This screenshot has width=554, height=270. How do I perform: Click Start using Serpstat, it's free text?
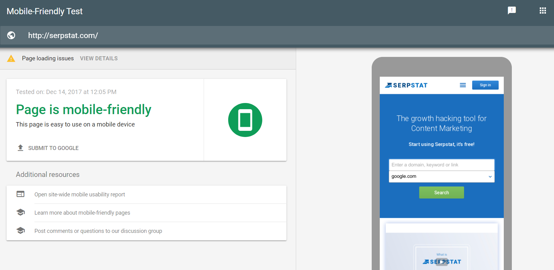coord(441,144)
